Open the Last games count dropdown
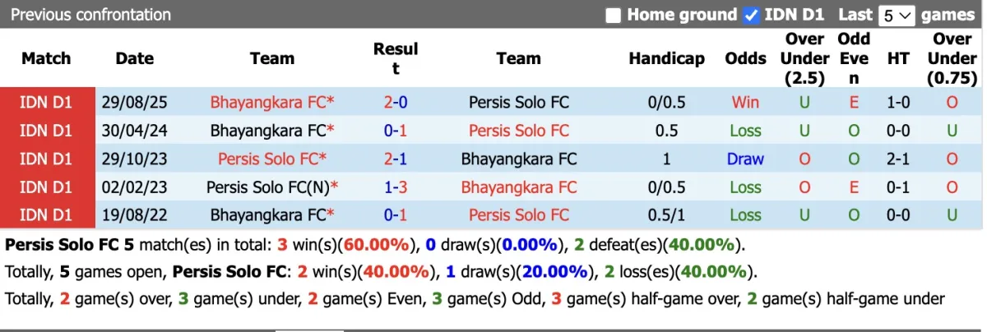This screenshot has width=987, height=332. click(x=896, y=16)
